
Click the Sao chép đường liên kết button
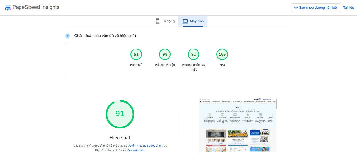pyautogui.click(x=316, y=8)
